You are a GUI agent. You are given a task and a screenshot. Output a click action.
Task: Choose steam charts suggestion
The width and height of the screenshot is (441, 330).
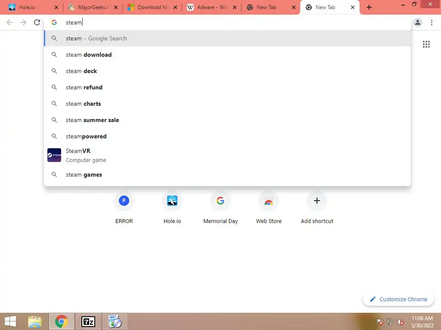(227, 104)
